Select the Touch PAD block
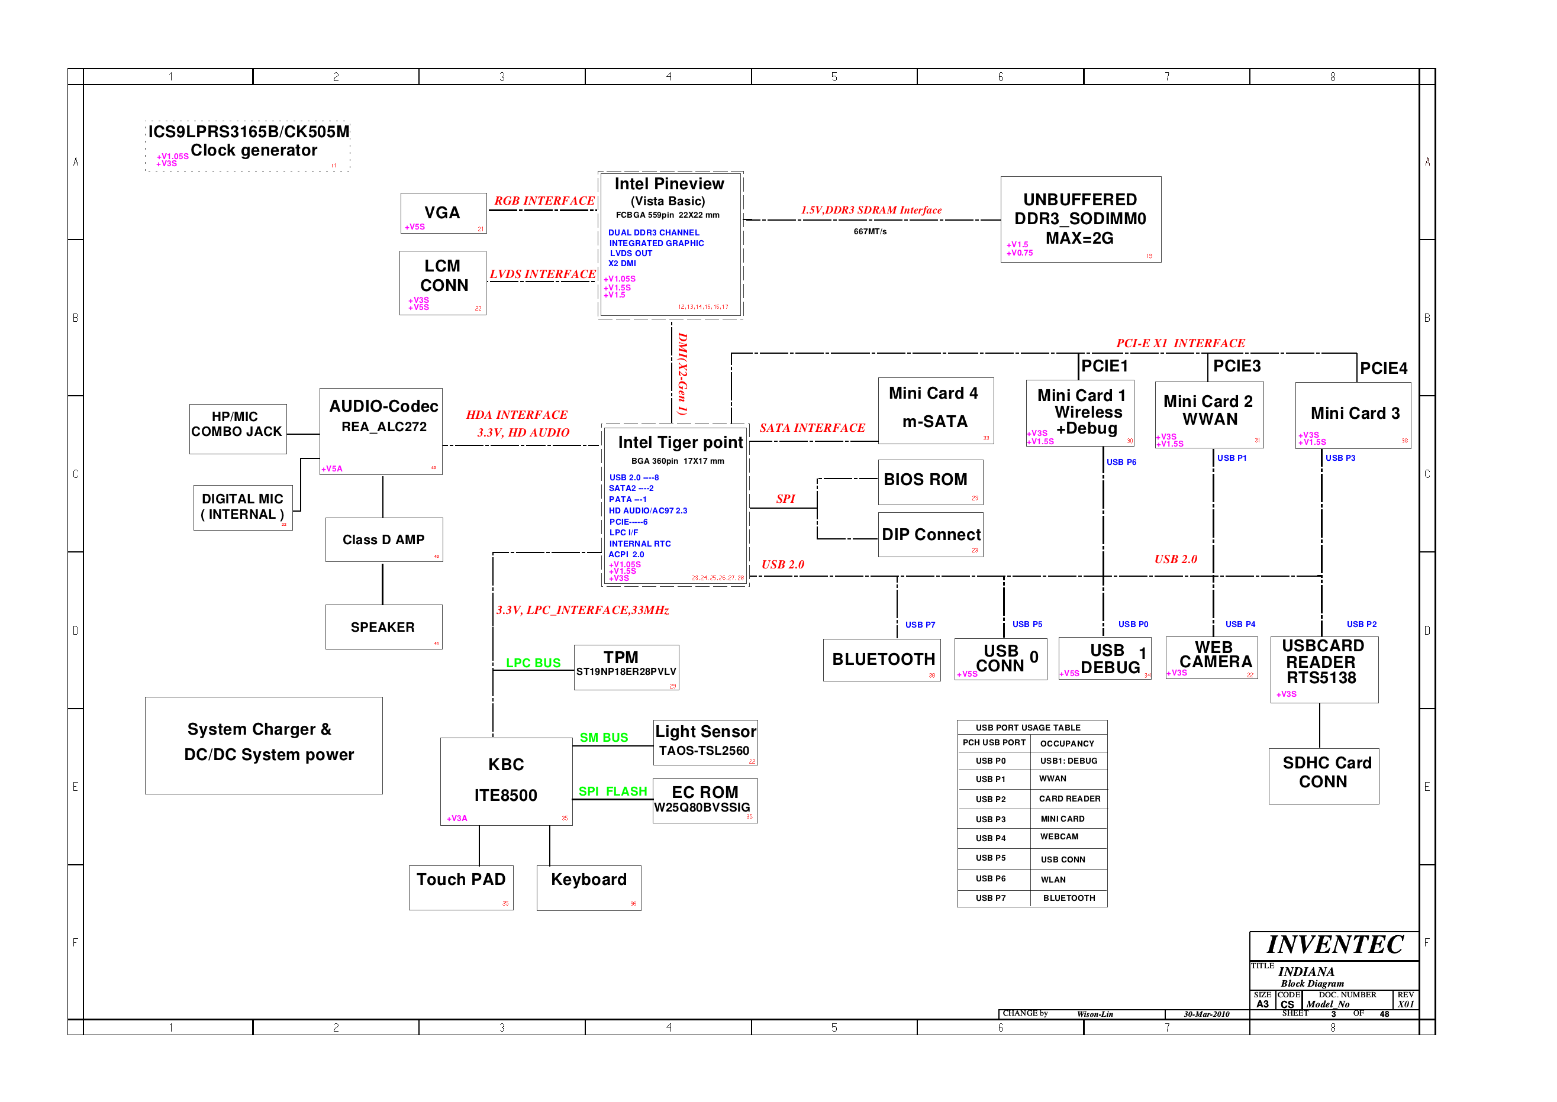 click(x=461, y=886)
